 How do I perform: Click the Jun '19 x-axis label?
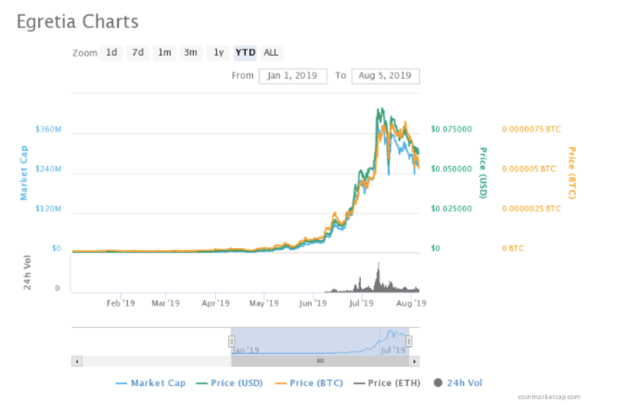313,303
